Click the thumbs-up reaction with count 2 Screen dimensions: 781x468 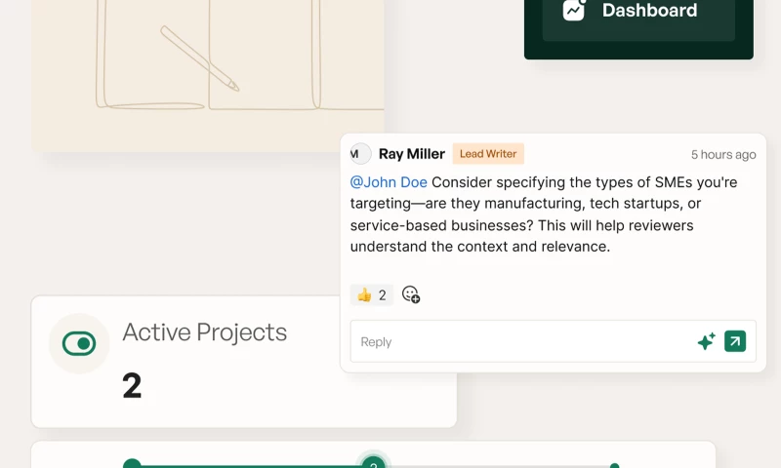[372, 294]
